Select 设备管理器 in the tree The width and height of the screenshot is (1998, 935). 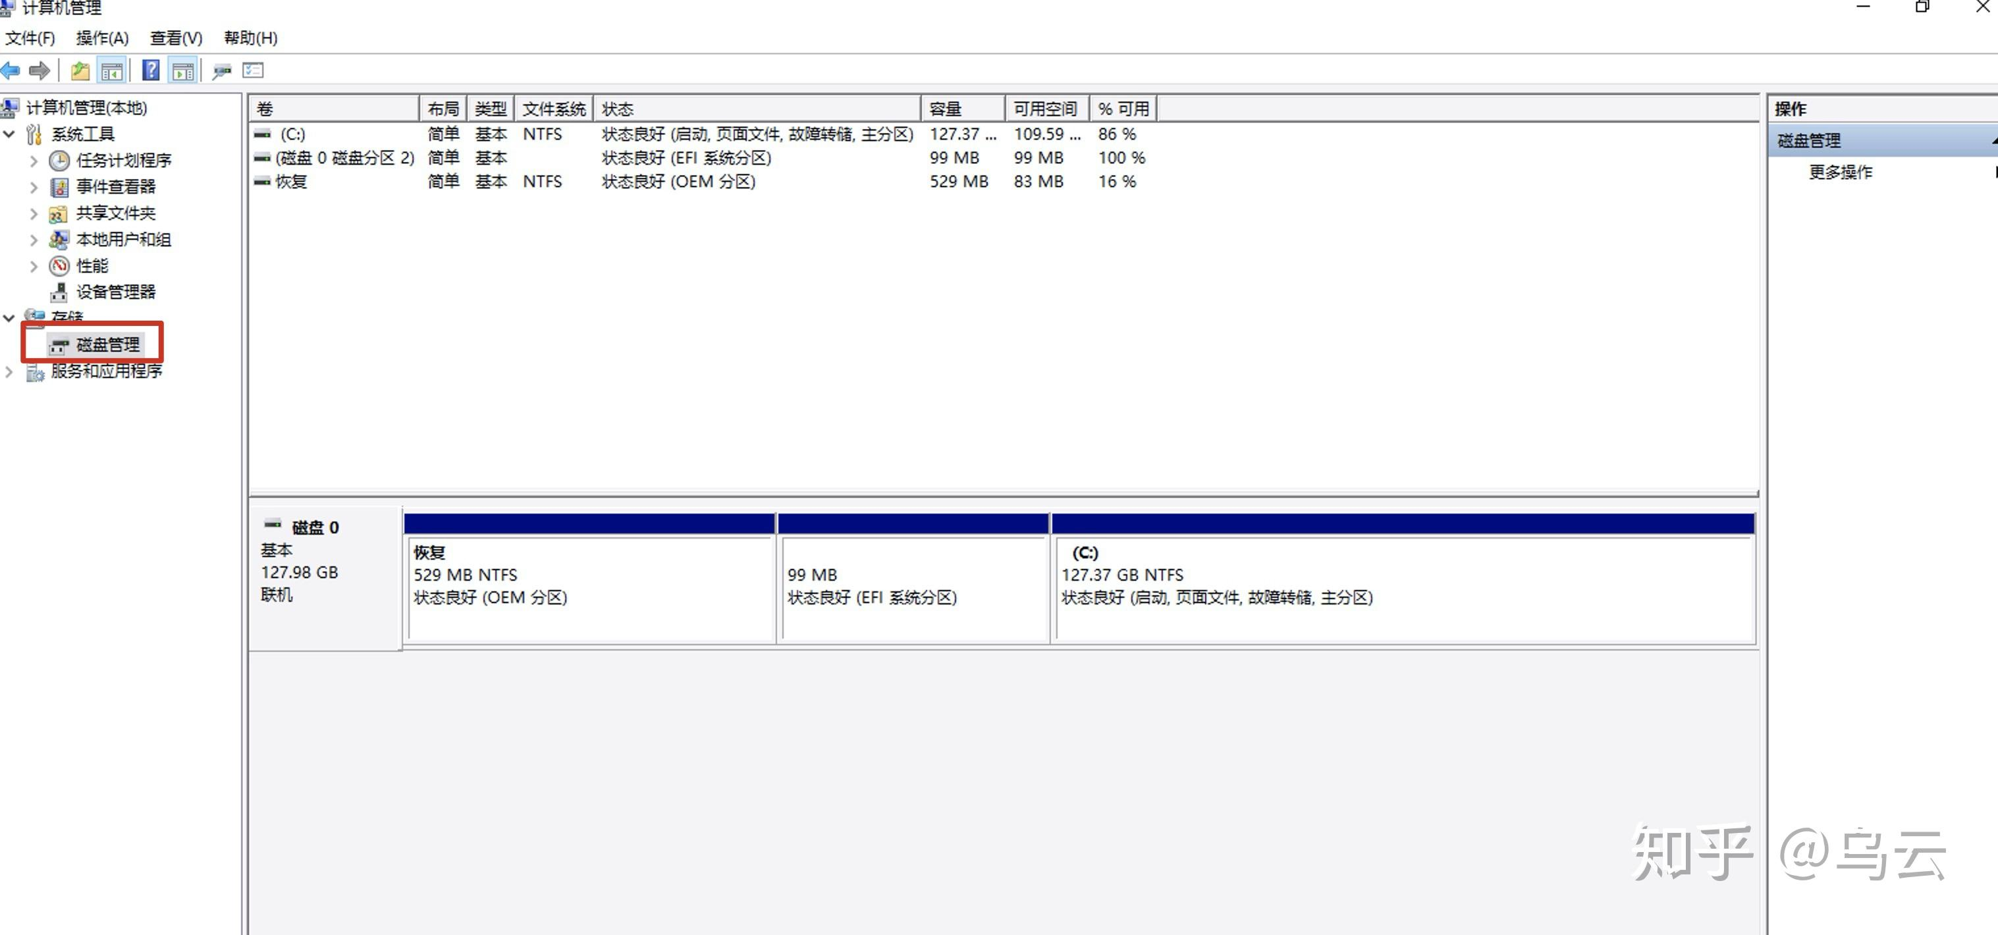tap(115, 292)
